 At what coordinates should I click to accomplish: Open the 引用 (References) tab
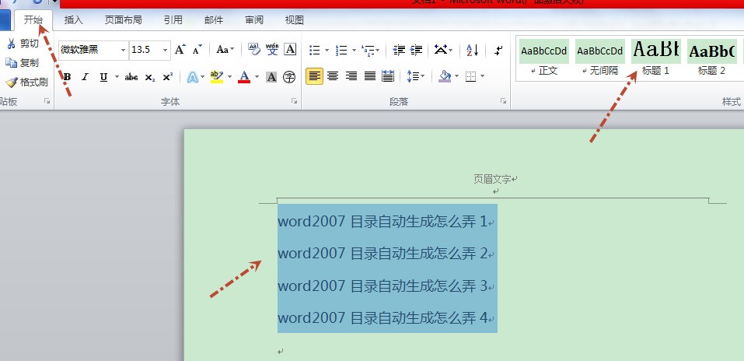pos(173,20)
